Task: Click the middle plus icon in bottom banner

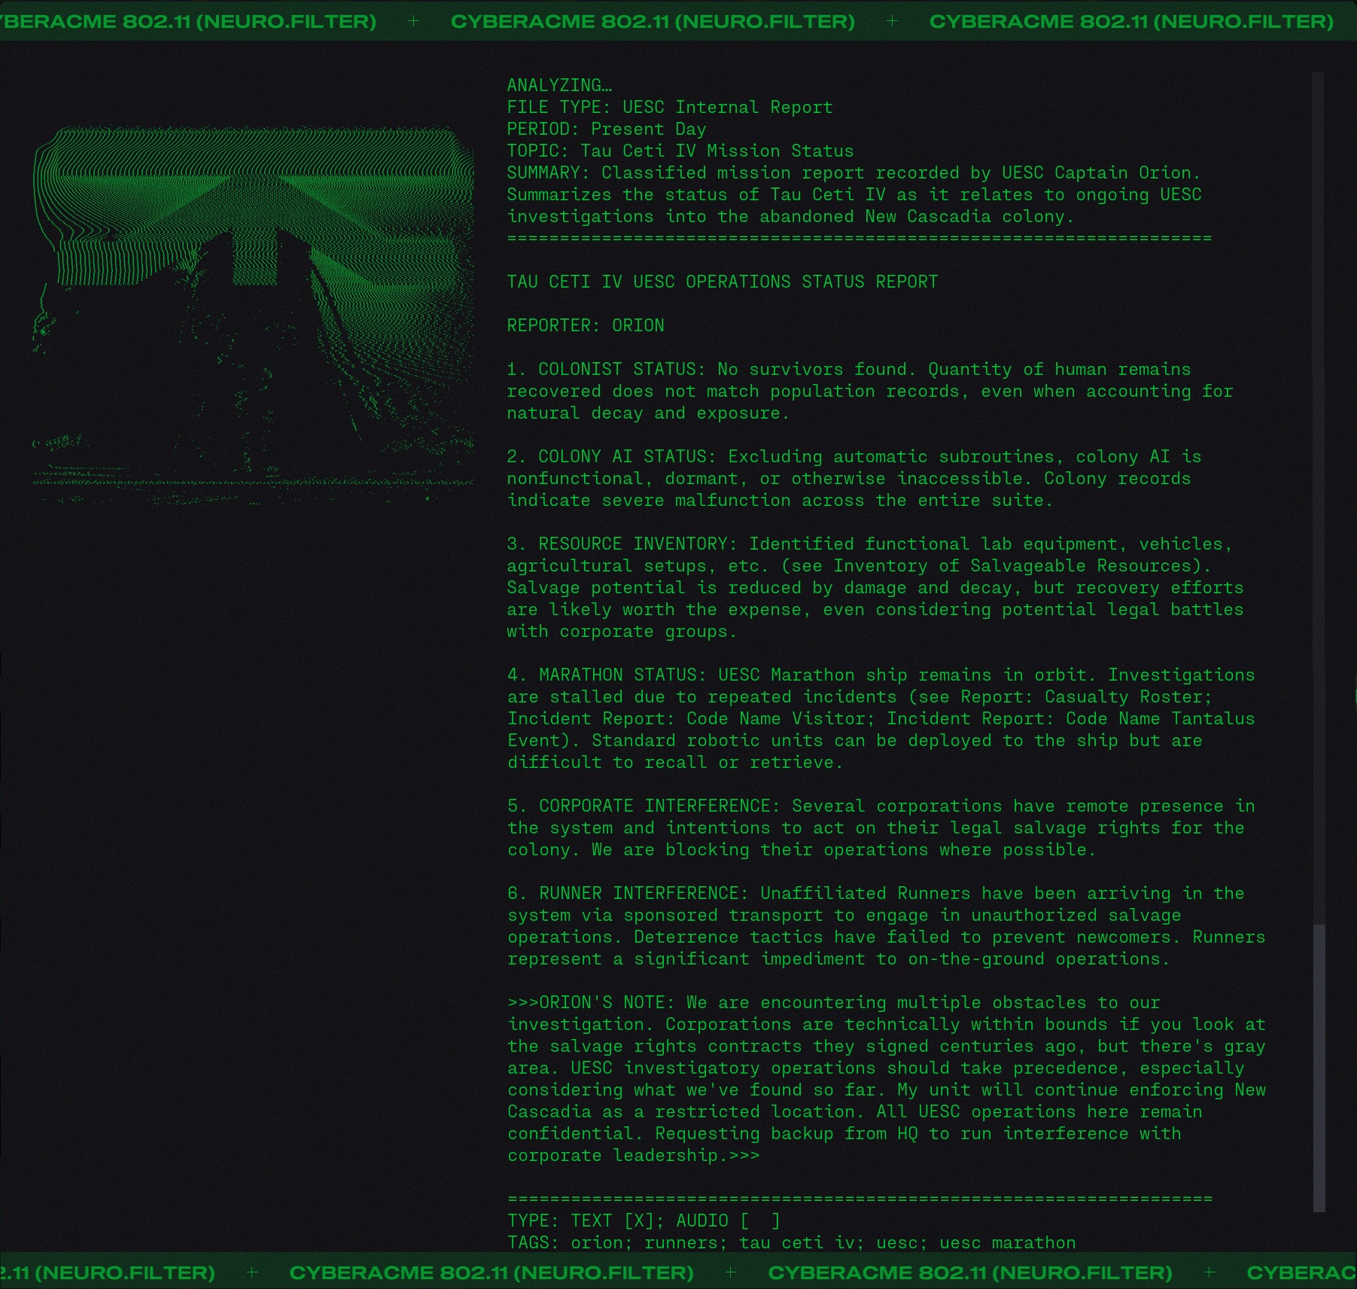Action: pyautogui.click(x=730, y=1272)
